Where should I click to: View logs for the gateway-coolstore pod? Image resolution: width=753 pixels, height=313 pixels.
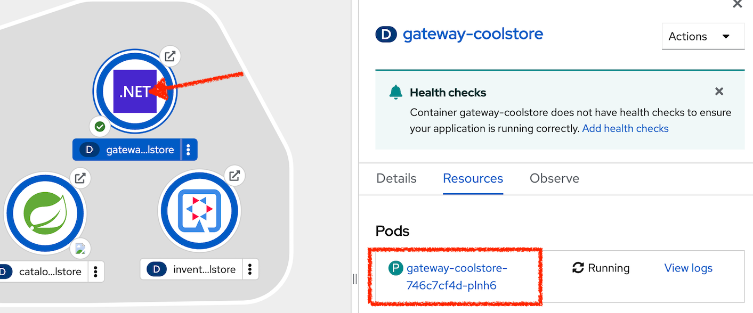(x=688, y=268)
